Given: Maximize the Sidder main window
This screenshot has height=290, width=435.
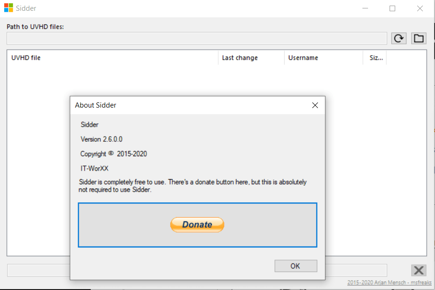Looking at the screenshot, I should pyautogui.click(x=392, y=8).
